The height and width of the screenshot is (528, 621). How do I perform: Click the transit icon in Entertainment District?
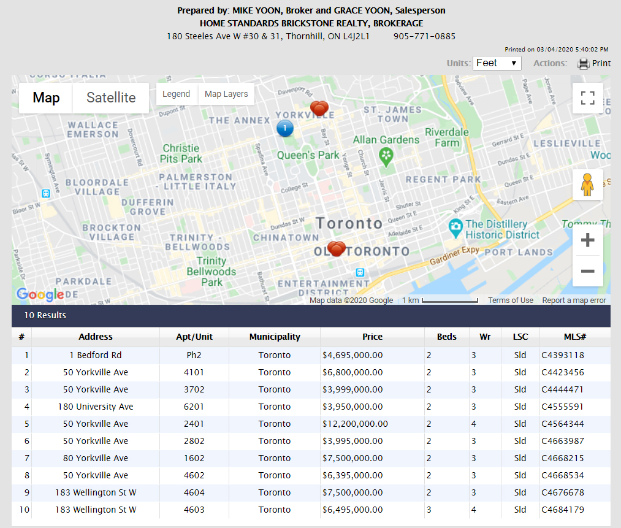360,272
